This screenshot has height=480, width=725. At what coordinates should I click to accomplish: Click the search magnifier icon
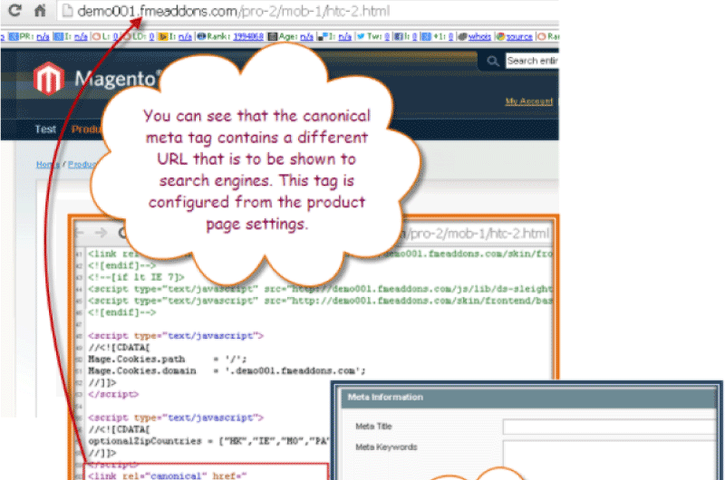click(x=493, y=61)
